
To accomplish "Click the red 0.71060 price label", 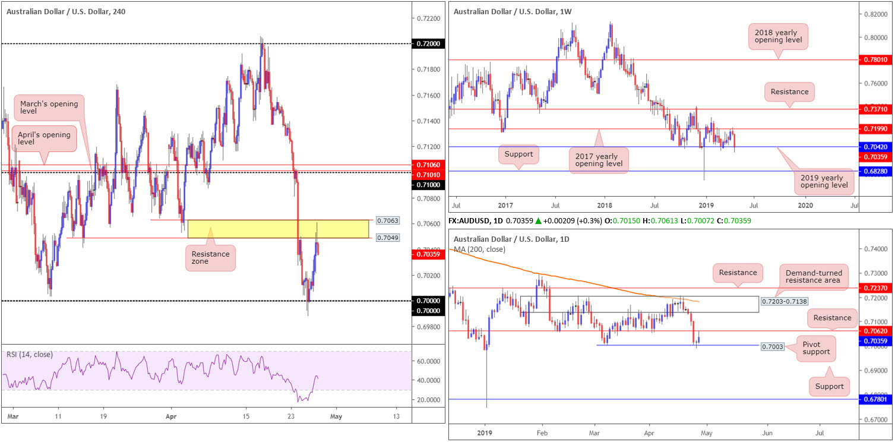I will coord(427,165).
